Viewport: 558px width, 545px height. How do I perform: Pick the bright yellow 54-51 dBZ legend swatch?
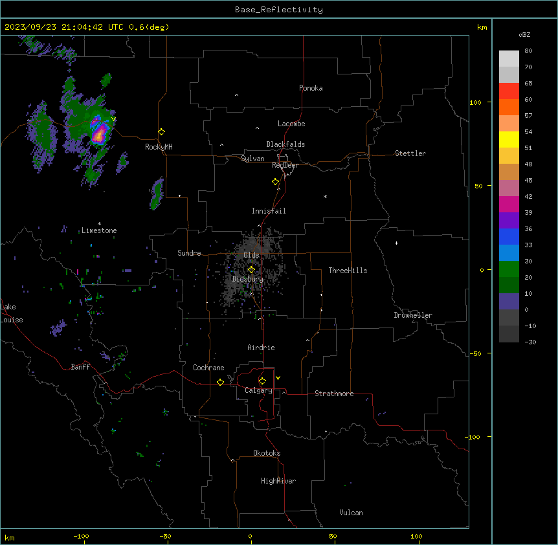click(509, 139)
